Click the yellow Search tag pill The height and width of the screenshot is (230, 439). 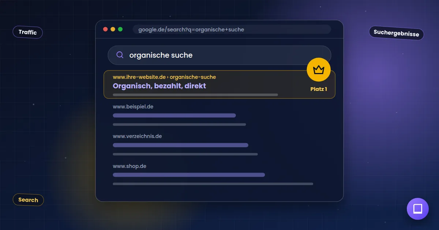coord(28,200)
